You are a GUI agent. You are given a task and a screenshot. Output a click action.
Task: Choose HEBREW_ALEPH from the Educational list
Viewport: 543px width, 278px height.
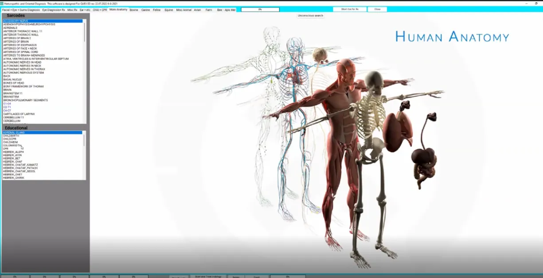point(13,152)
